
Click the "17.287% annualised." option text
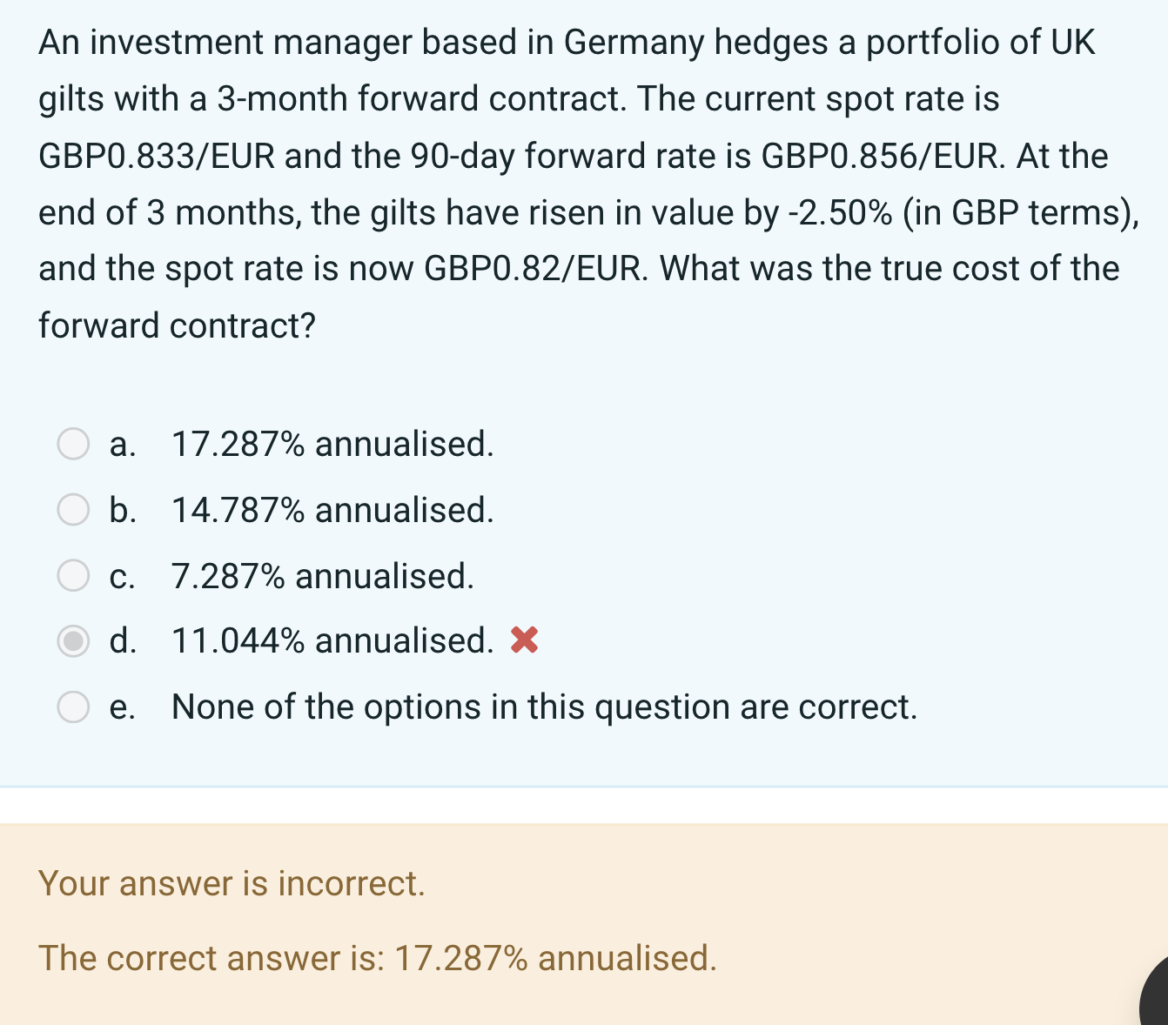(332, 444)
